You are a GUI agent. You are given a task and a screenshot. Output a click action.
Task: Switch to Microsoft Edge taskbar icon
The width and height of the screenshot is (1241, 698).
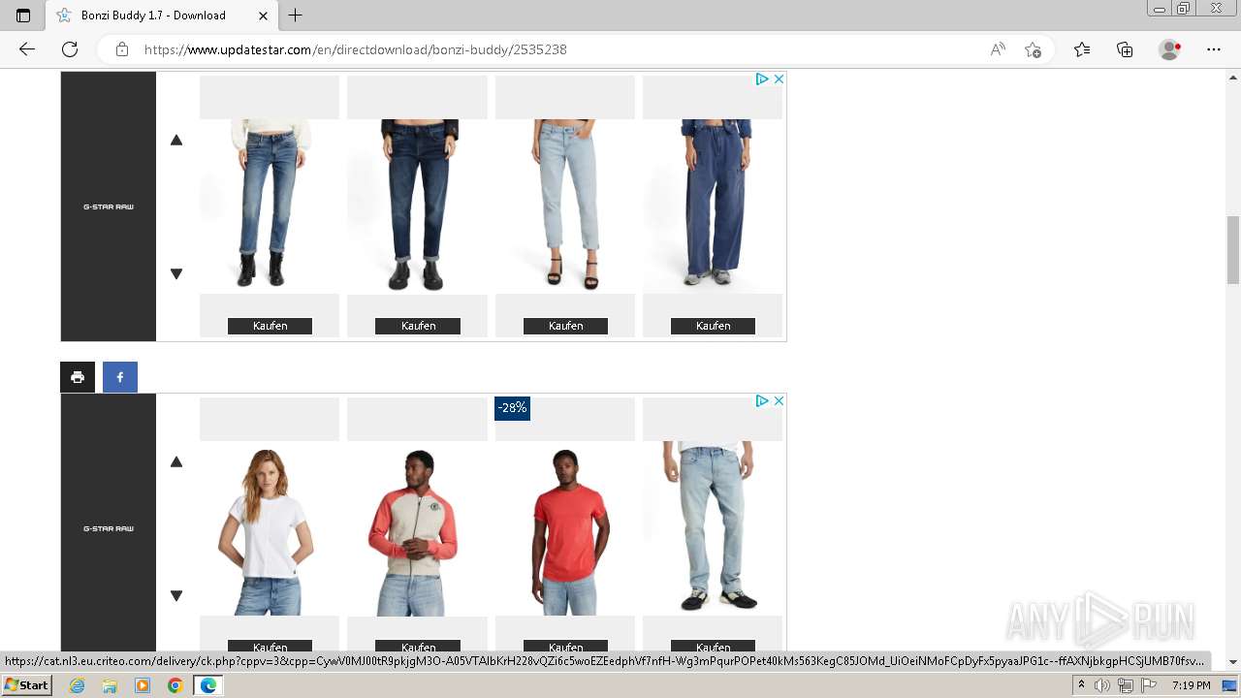207,685
